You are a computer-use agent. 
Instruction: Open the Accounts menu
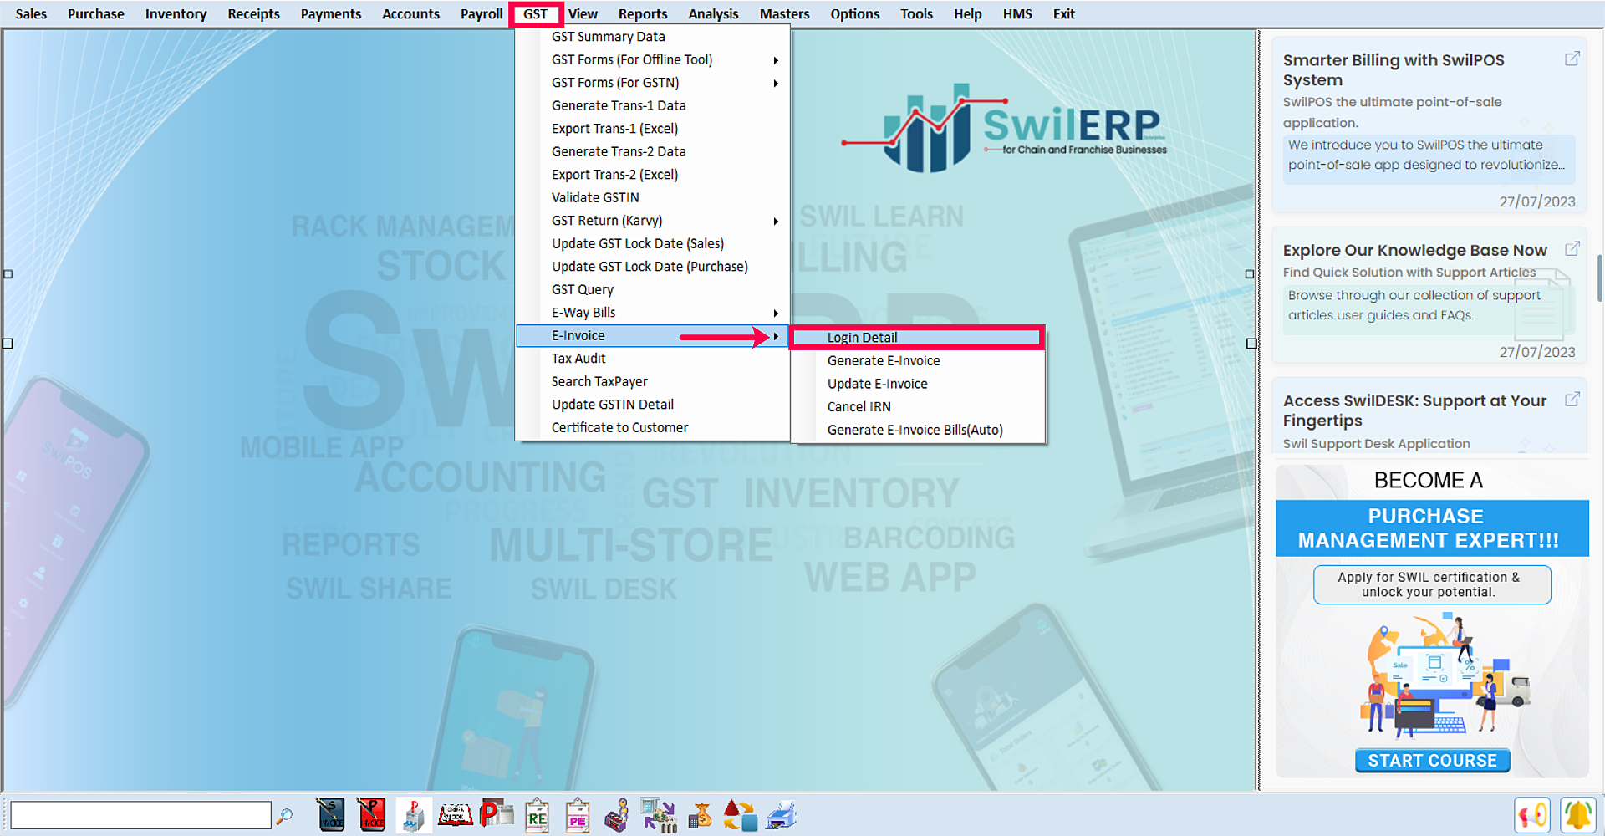tap(410, 13)
